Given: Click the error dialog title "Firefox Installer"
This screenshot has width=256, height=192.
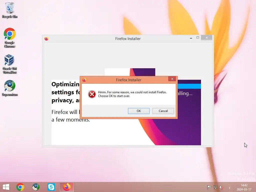Looking at the screenshot, I should [128, 80].
